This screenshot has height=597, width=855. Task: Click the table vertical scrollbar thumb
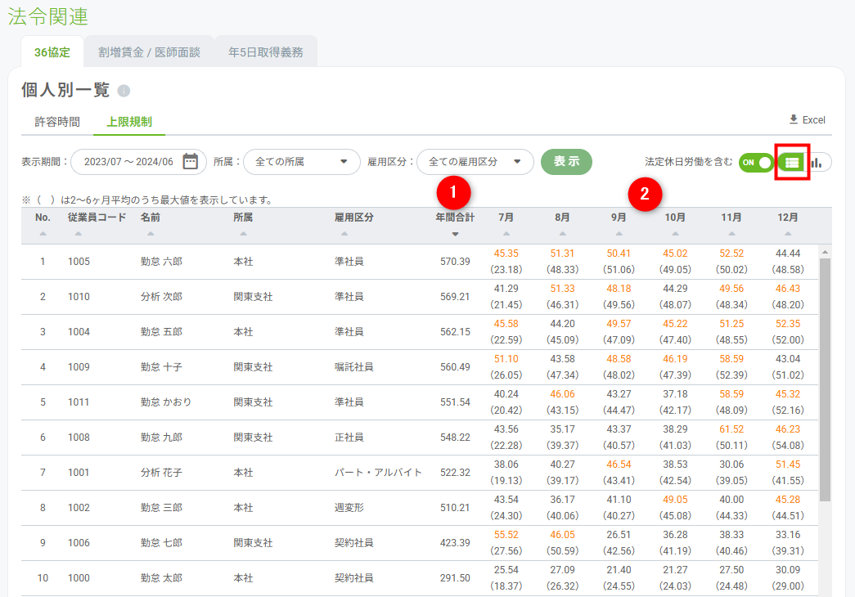[x=825, y=379]
